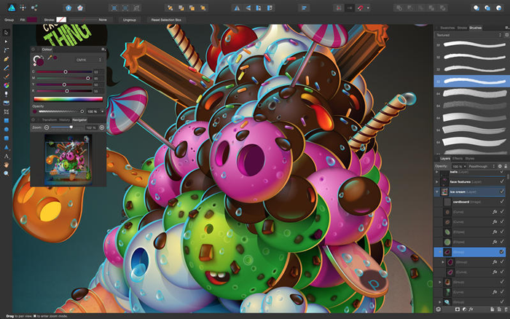This screenshot has width=510, height=319.
Task: Select the Rectangle shape tool
Action: (6, 121)
